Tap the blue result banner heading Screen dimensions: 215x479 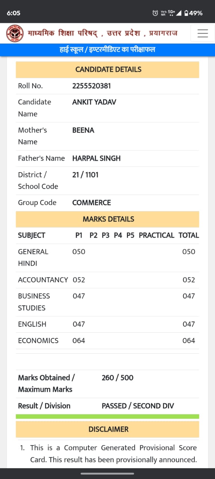[107, 50]
